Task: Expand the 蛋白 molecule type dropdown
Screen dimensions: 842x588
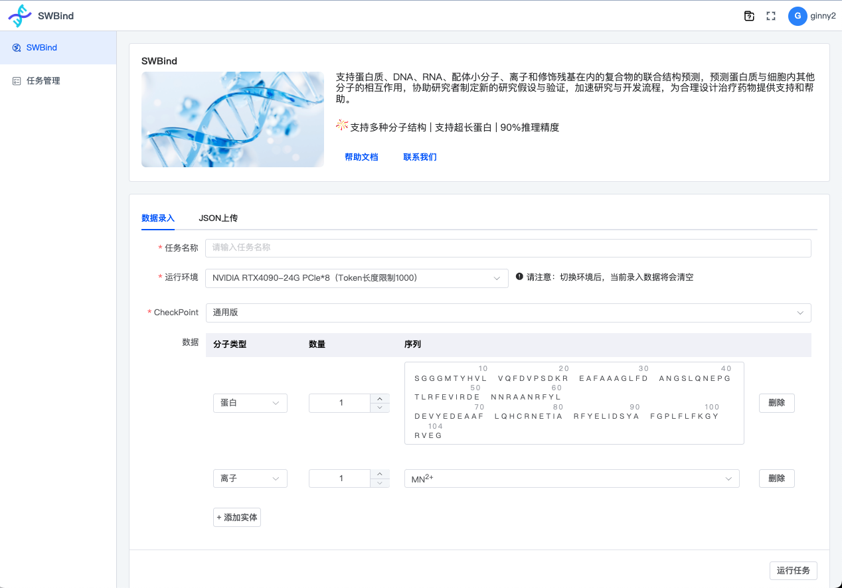Action: pyautogui.click(x=250, y=403)
